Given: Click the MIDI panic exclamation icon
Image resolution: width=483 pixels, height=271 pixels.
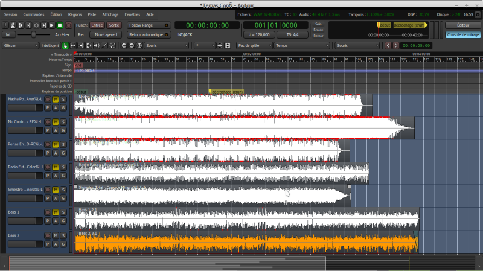Looking at the screenshot, I should pos(5,25).
